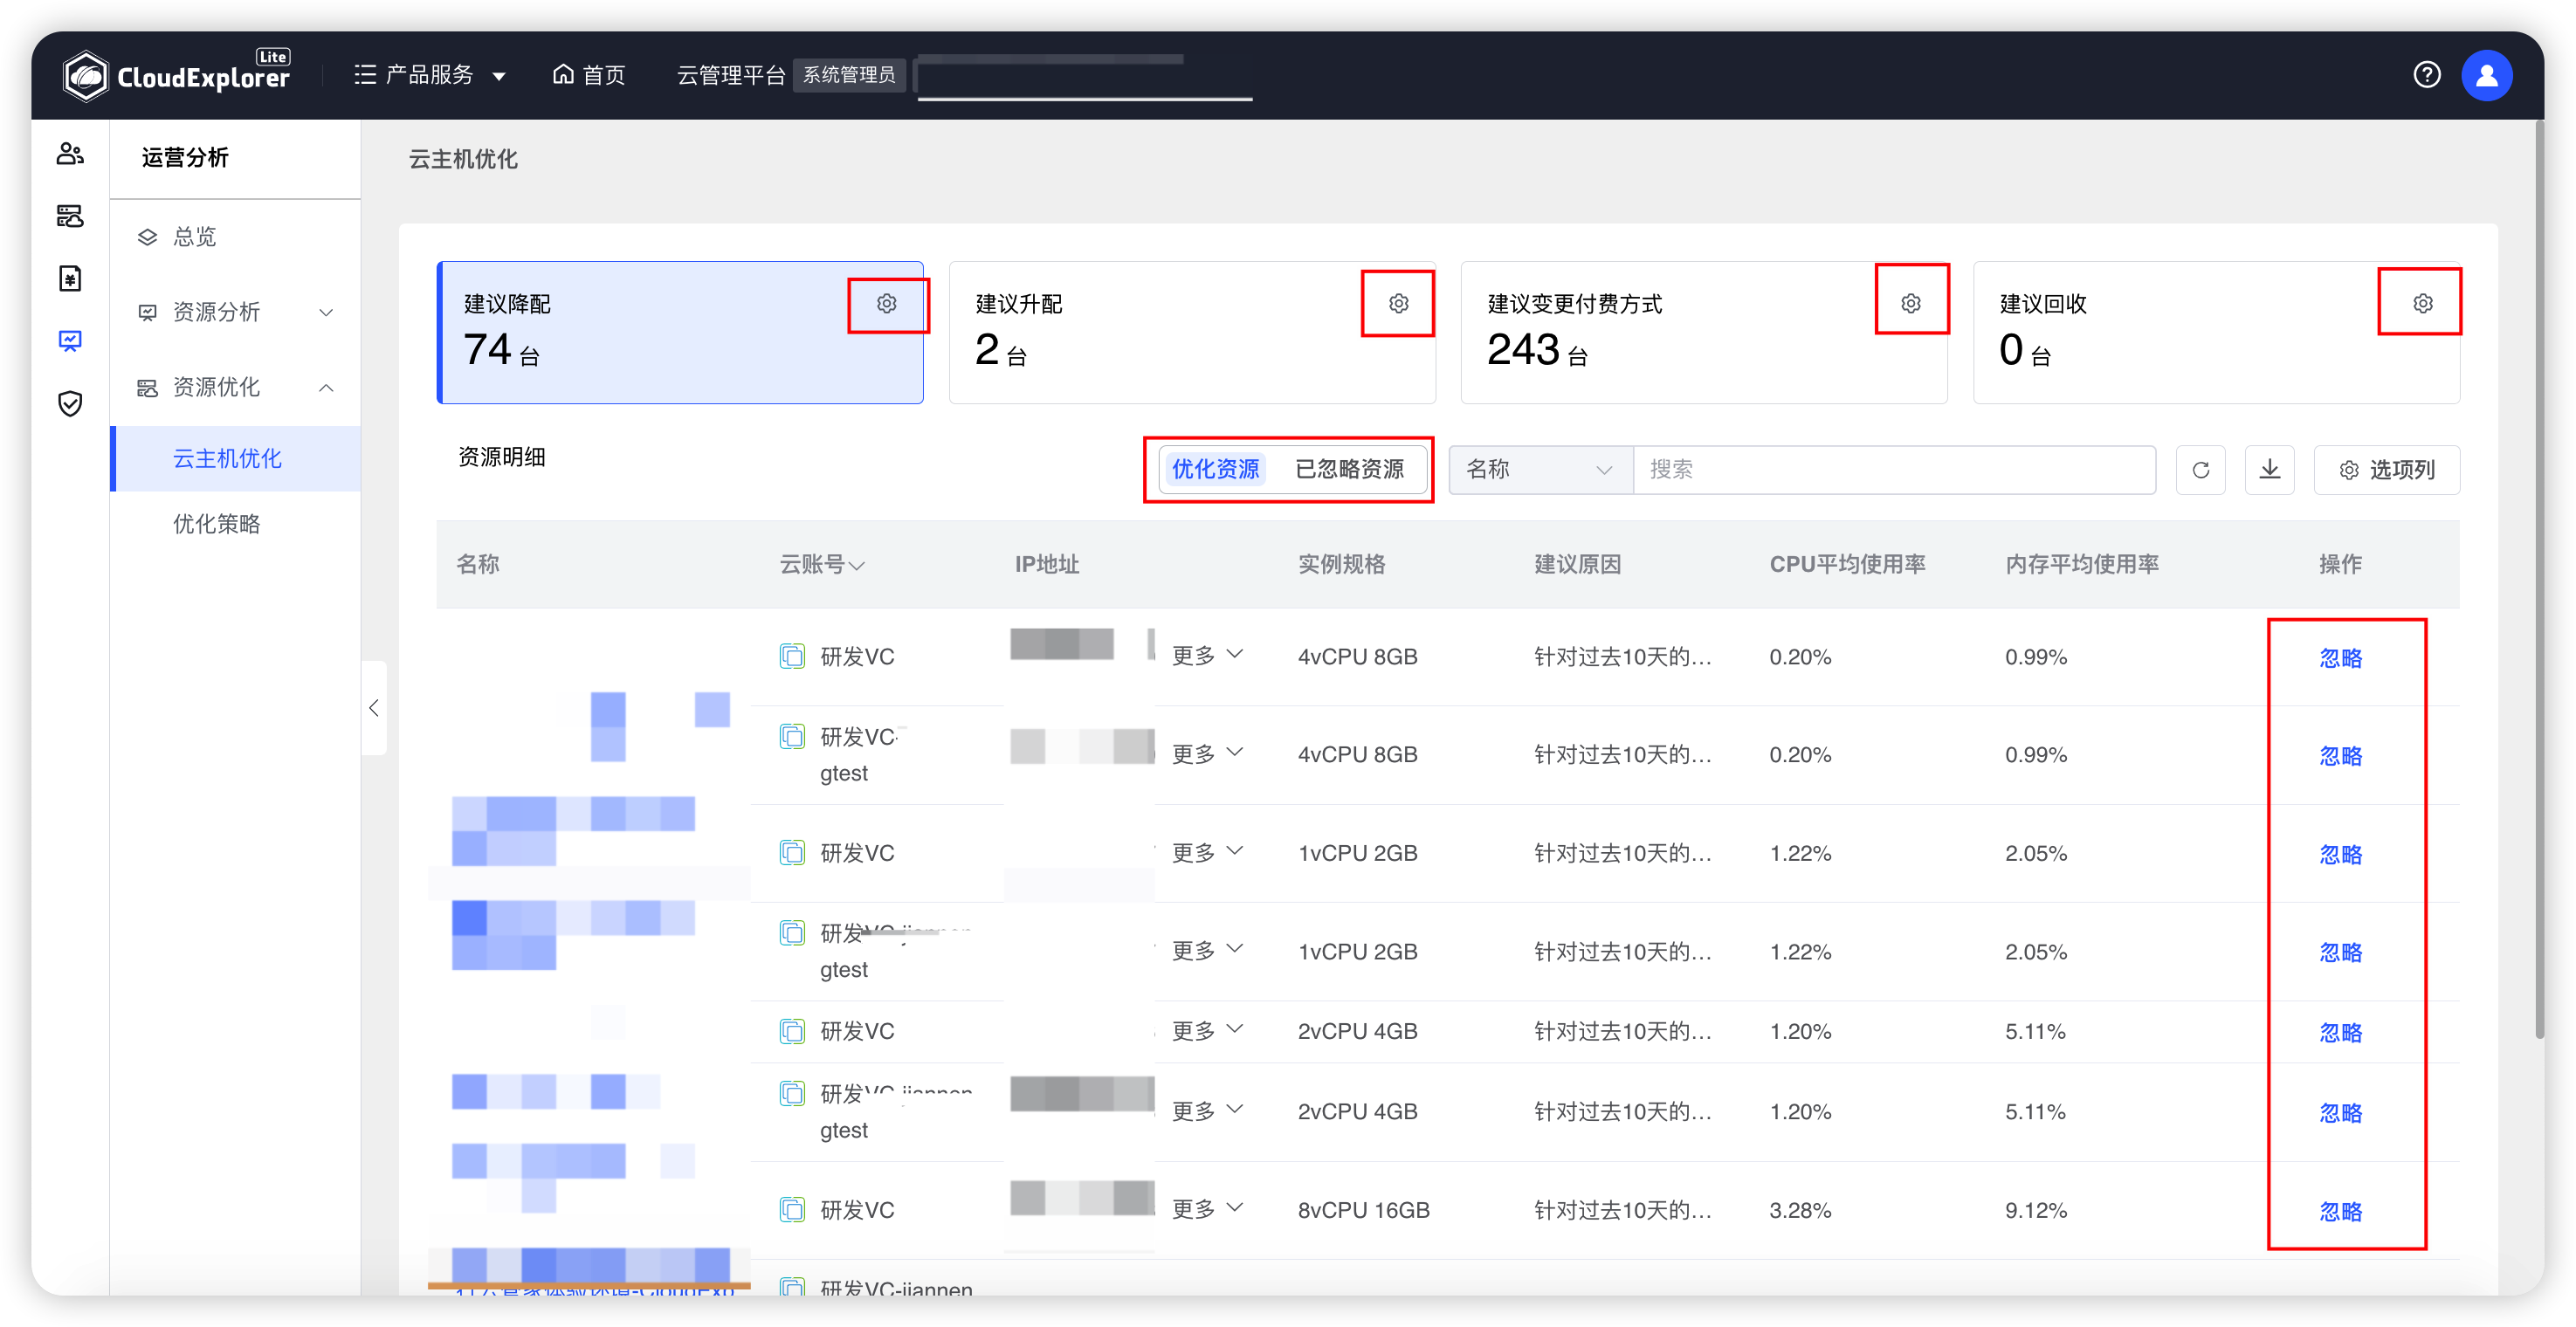Screen dimensions: 2576x1327
Task: Click the cloud account icon in first 4vCPU 8GB row
Action: point(792,656)
